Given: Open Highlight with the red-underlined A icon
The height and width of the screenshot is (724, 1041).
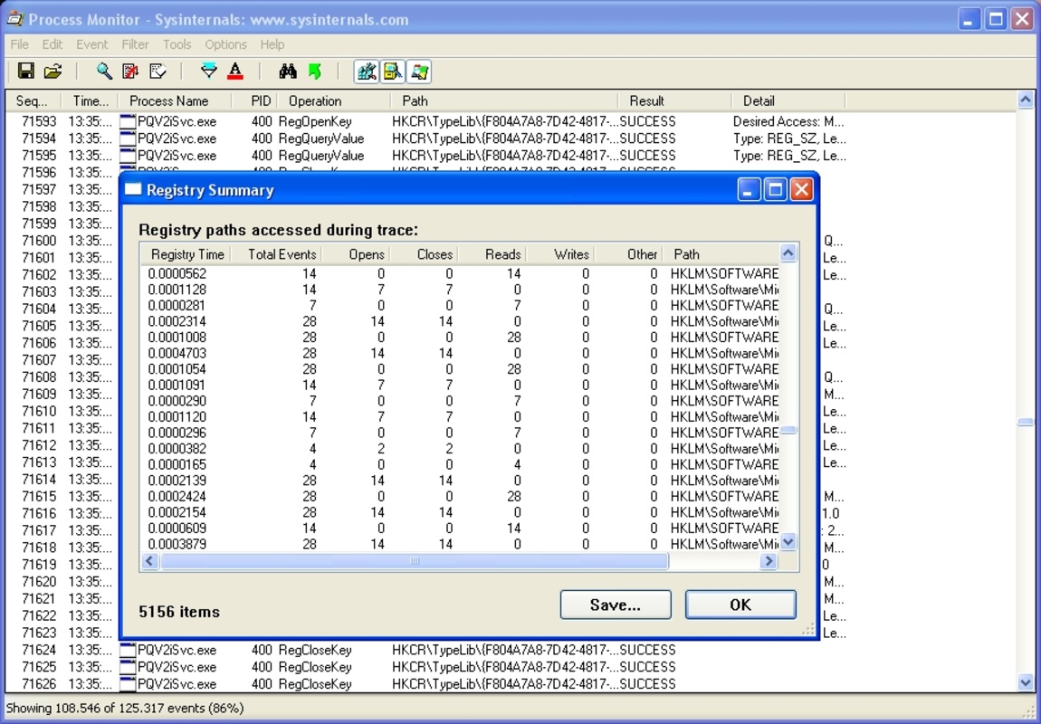Looking at the screenshot, I should [x=235, y=71].
